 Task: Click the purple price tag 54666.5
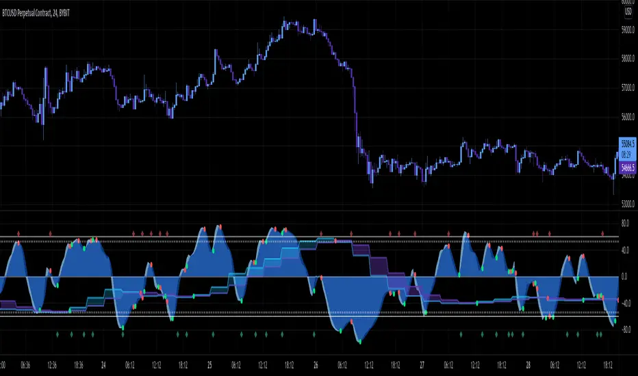[628, 167]
